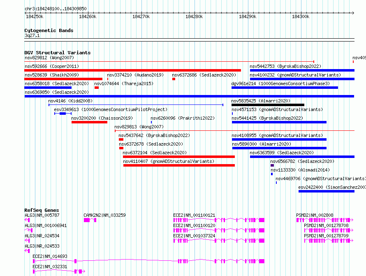Select ALG3|NR_024533 gene label
366x276 pixels.
pyautogui.click(x=42, y=246)
